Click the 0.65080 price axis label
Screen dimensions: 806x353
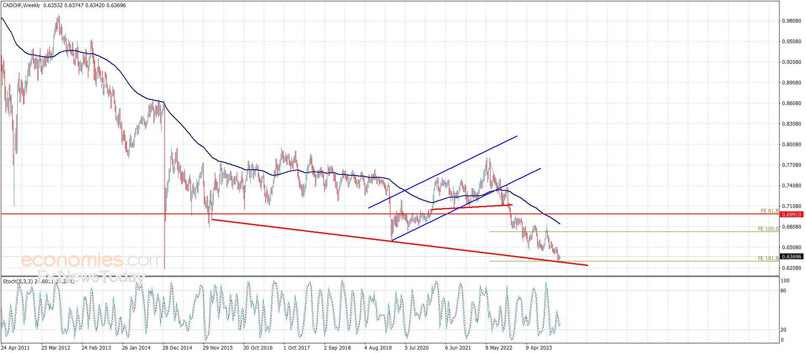coord(791,248)
